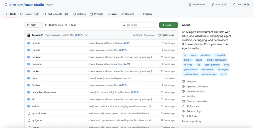Click the coze-dev owner link
The height and width of the screenshot is (128, 254).
16,5
